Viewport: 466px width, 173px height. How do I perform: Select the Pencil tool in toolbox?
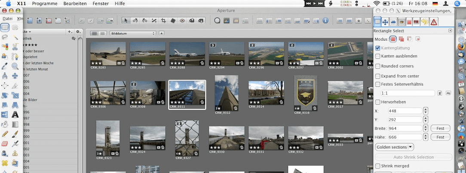pyautogui.click(x=5, y=134)
